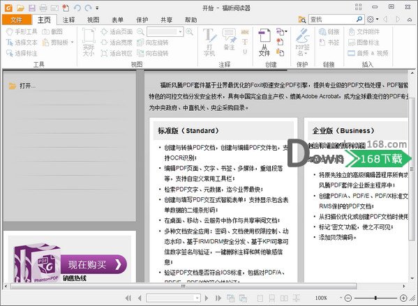Go to next page arrow in status bar

pyautogui.click(x=207, y=298)
